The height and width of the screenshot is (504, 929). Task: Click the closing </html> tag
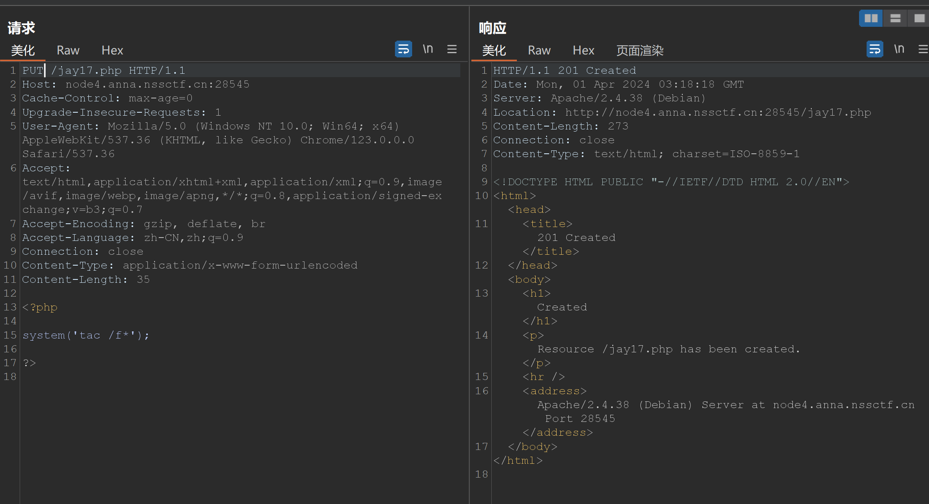point(518,460)
